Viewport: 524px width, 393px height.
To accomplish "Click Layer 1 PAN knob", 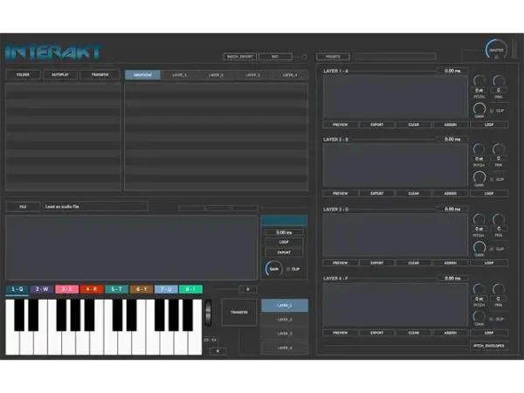I will click(x=499, y=81).
